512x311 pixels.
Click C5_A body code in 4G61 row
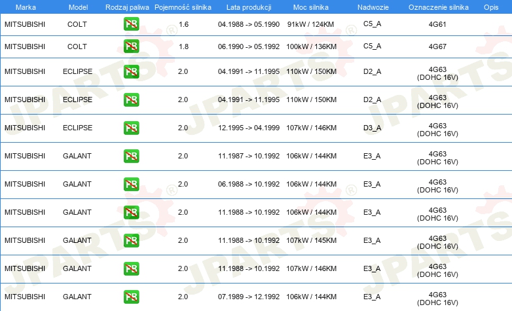coord(373,24)
